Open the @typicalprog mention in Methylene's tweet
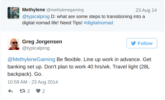Viewport: 165px width, 100px height. coord(36,16)
